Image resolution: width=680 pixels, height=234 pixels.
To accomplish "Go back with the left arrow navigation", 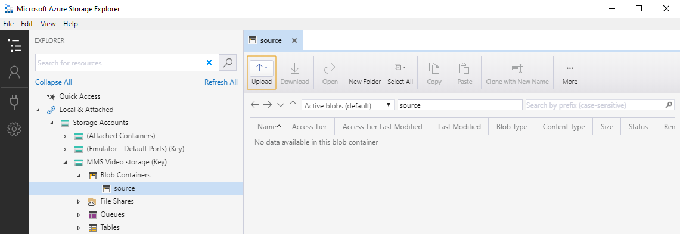I will (x=255, y=105).
